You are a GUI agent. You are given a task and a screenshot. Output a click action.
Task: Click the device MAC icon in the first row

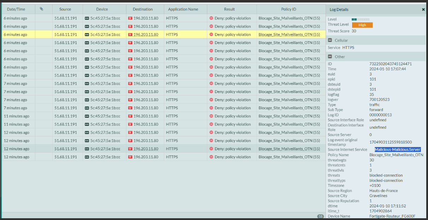(87, 18)
